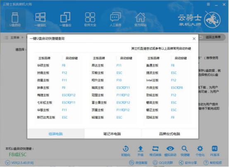This screenshot has width=229, height=167.
Task: Click the 华硕主板 row
Action: pos(58,65)
